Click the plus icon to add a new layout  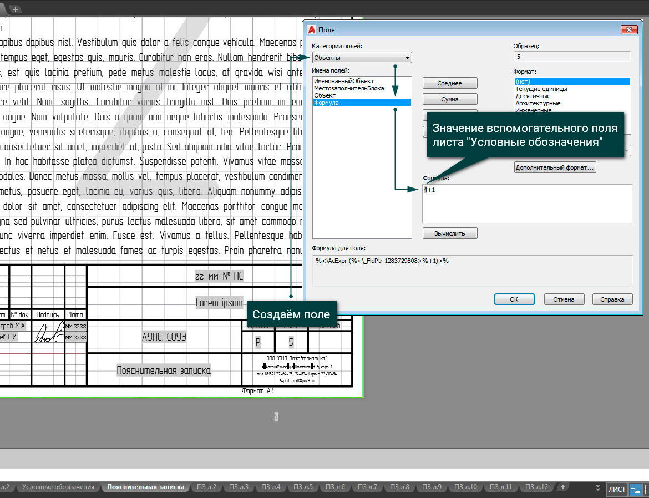(x=562, y=487)
